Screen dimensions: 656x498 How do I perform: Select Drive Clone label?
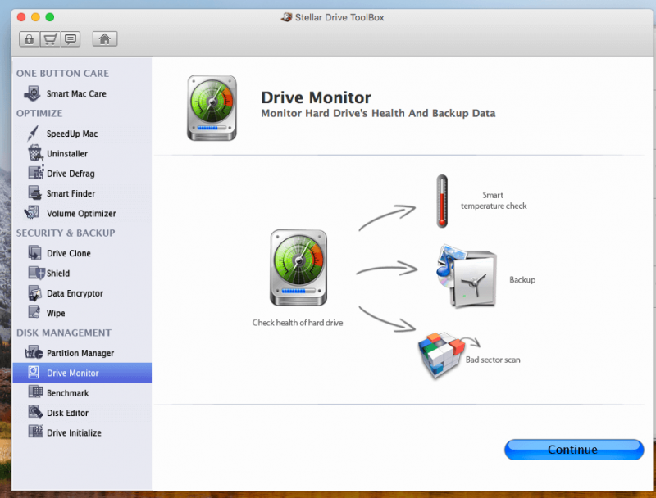tap(69, 253)
